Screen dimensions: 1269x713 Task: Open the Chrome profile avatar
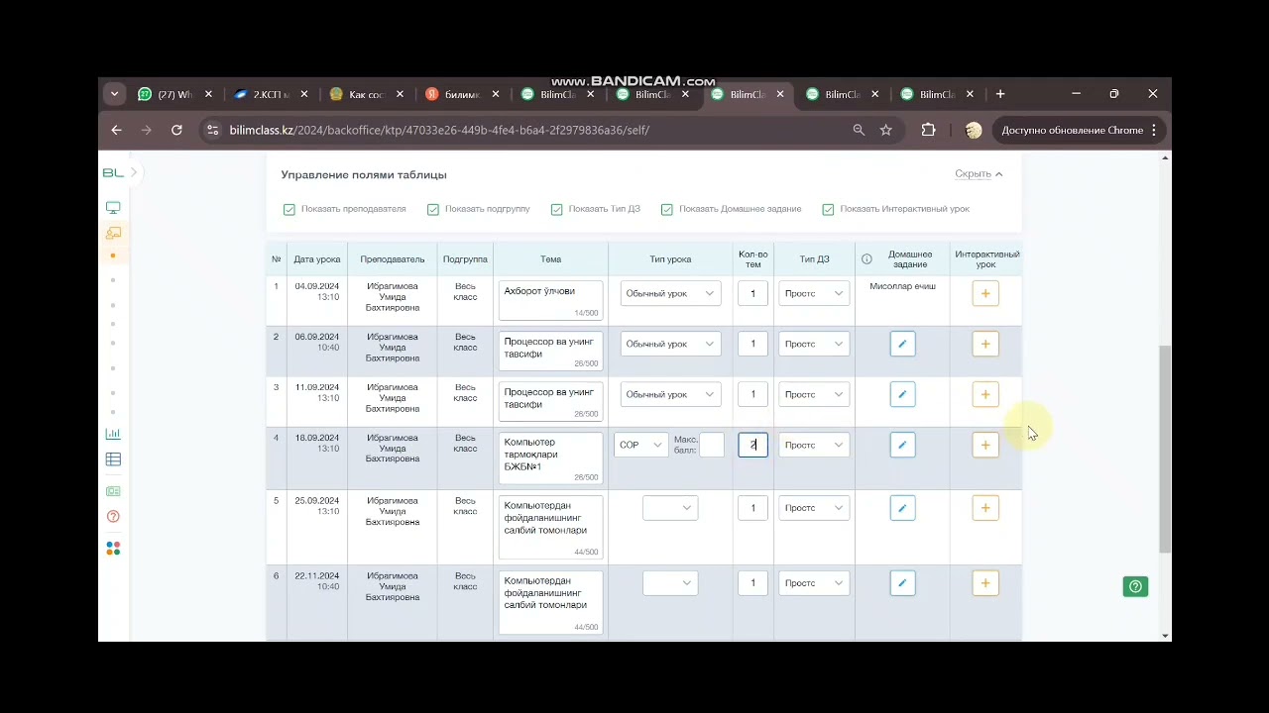[974, 130]
